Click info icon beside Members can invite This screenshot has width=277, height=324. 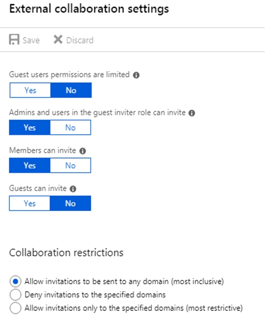82,151
